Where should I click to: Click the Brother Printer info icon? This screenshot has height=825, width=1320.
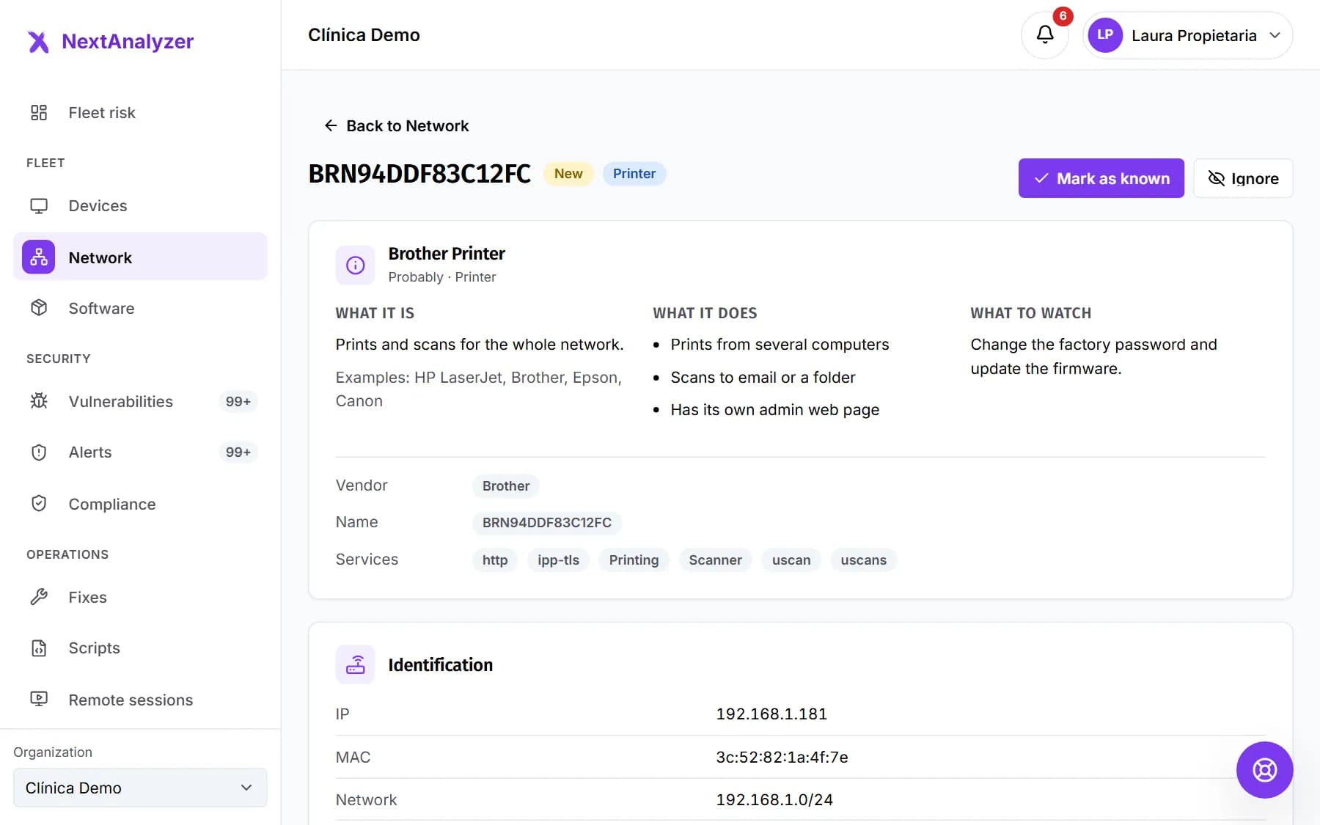(x=356, y=265)
